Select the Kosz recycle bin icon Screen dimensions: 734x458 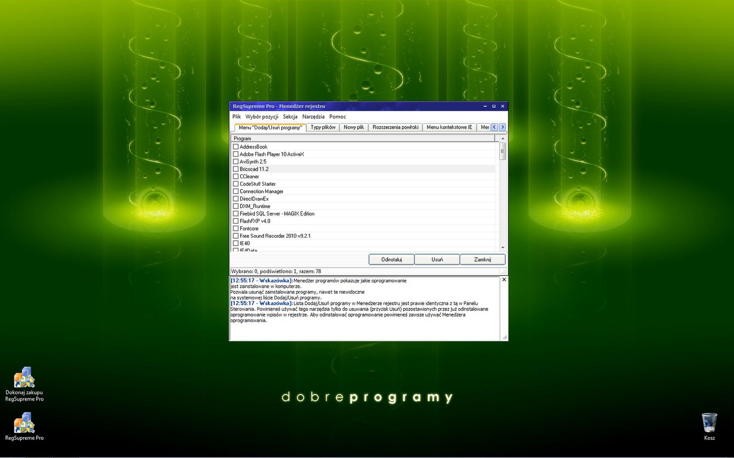click(709, 427)
